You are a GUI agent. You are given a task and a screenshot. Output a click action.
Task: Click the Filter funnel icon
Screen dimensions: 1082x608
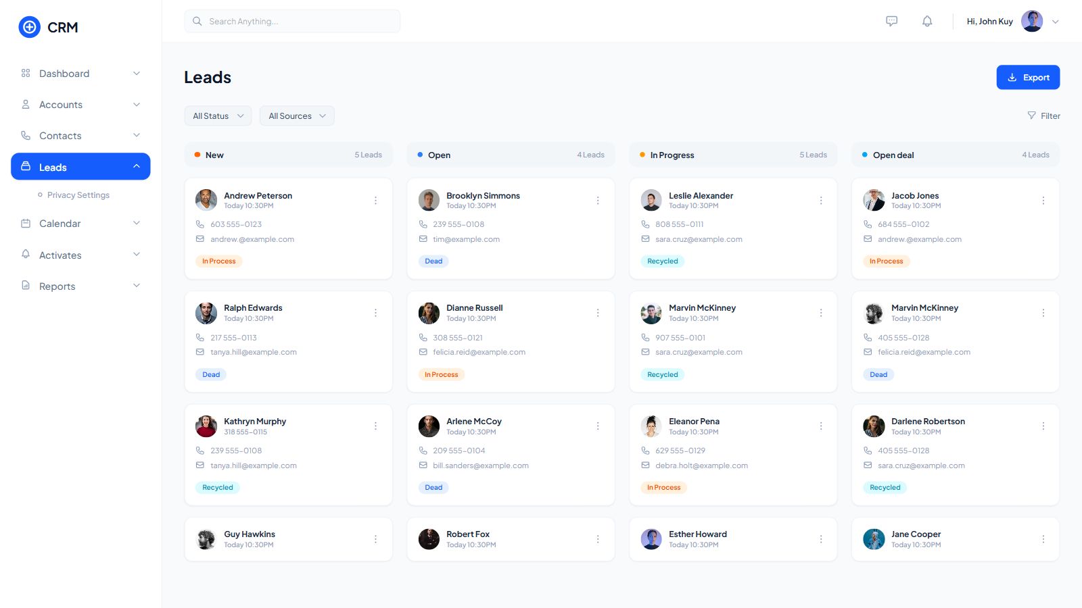pos(1031,116)
